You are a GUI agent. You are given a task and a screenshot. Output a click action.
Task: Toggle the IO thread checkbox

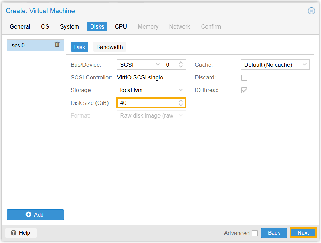coord(244,90)
